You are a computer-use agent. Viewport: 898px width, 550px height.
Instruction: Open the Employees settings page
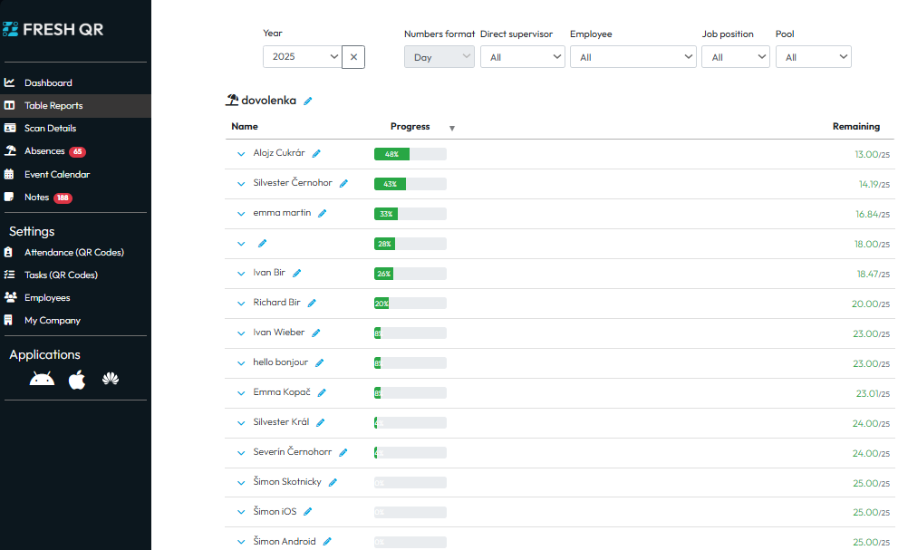pyautogui.click(x=47, y=298)
